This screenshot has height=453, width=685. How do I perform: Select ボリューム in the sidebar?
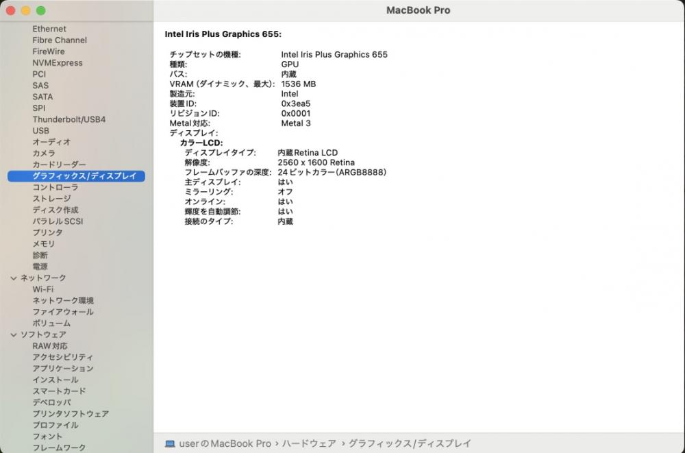(x=51, y=323)
